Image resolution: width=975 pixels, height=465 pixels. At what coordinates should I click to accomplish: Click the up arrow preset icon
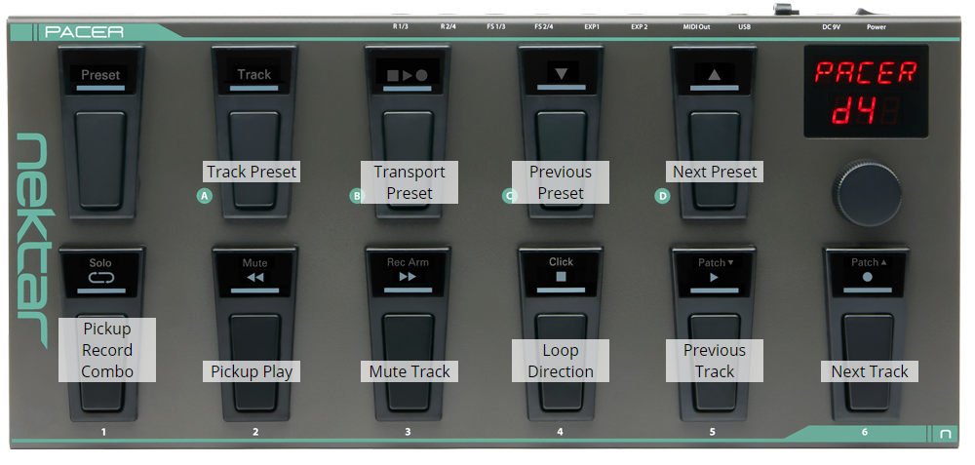(714, 74)
